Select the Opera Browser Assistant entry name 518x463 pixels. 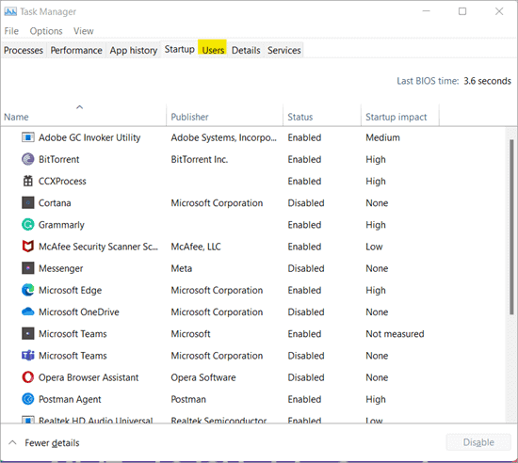(x=89, y=376)
